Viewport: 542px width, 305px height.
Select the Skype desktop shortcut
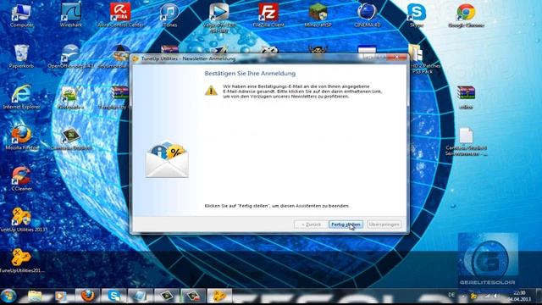point(416,15)
